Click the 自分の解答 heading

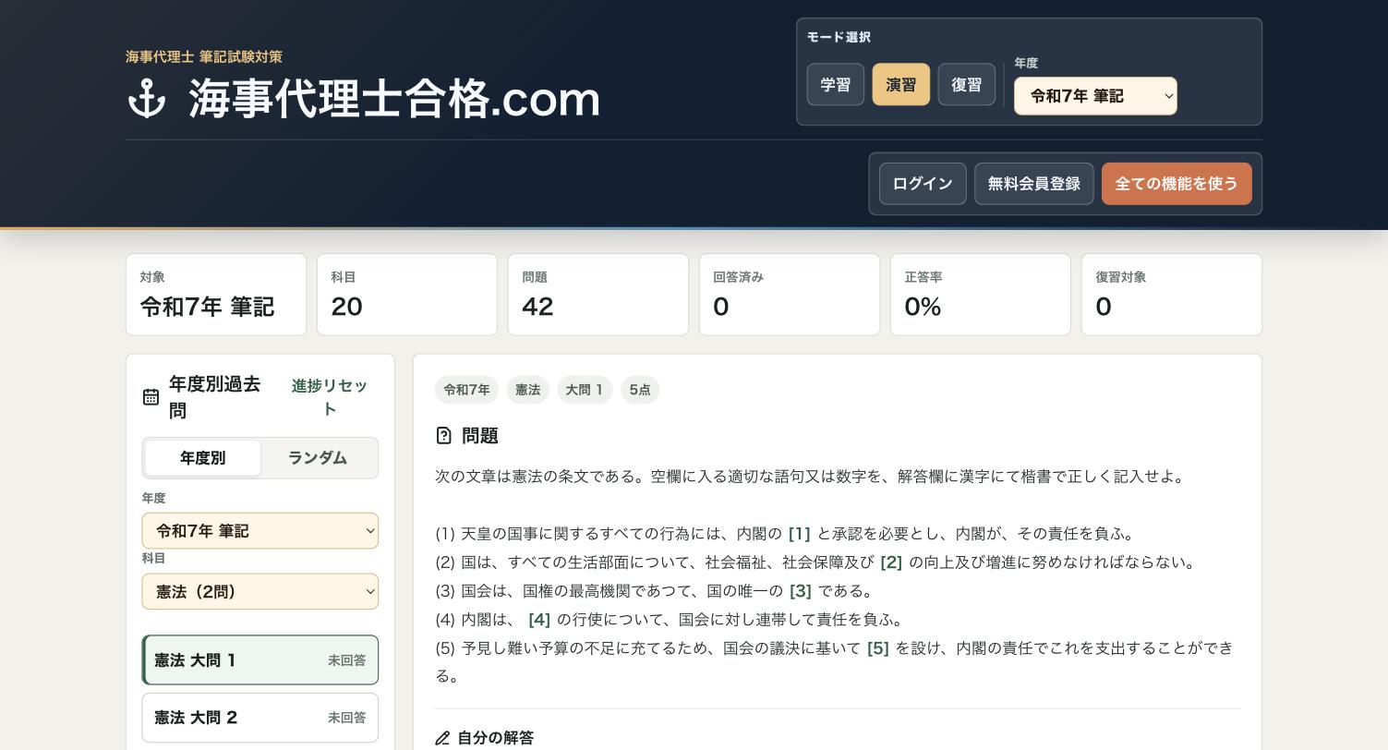(x=496, y=738)
